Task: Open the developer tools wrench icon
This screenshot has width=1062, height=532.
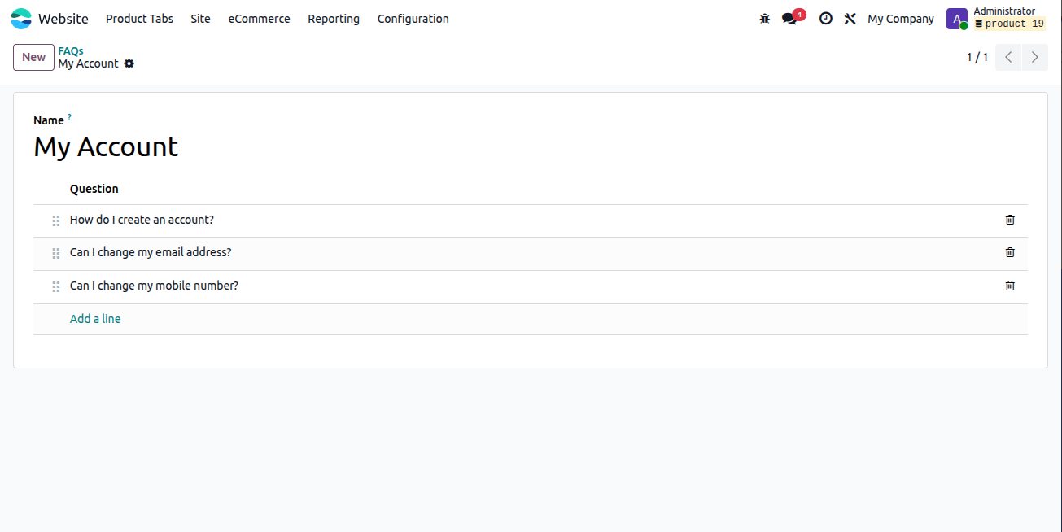Action: tap(850, 19)
